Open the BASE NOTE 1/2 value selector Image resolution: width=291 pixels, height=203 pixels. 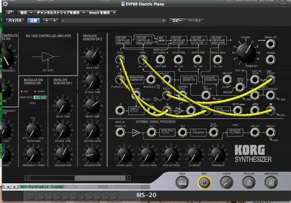tap(40, 97)
